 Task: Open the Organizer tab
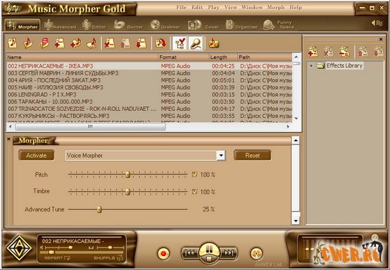[x=242, y=25]
